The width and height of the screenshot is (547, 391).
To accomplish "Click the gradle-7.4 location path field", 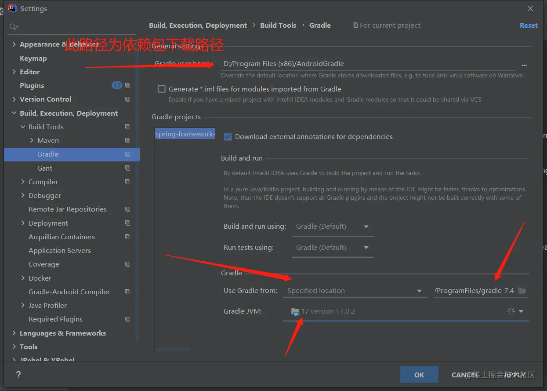I will click(475, 291).
